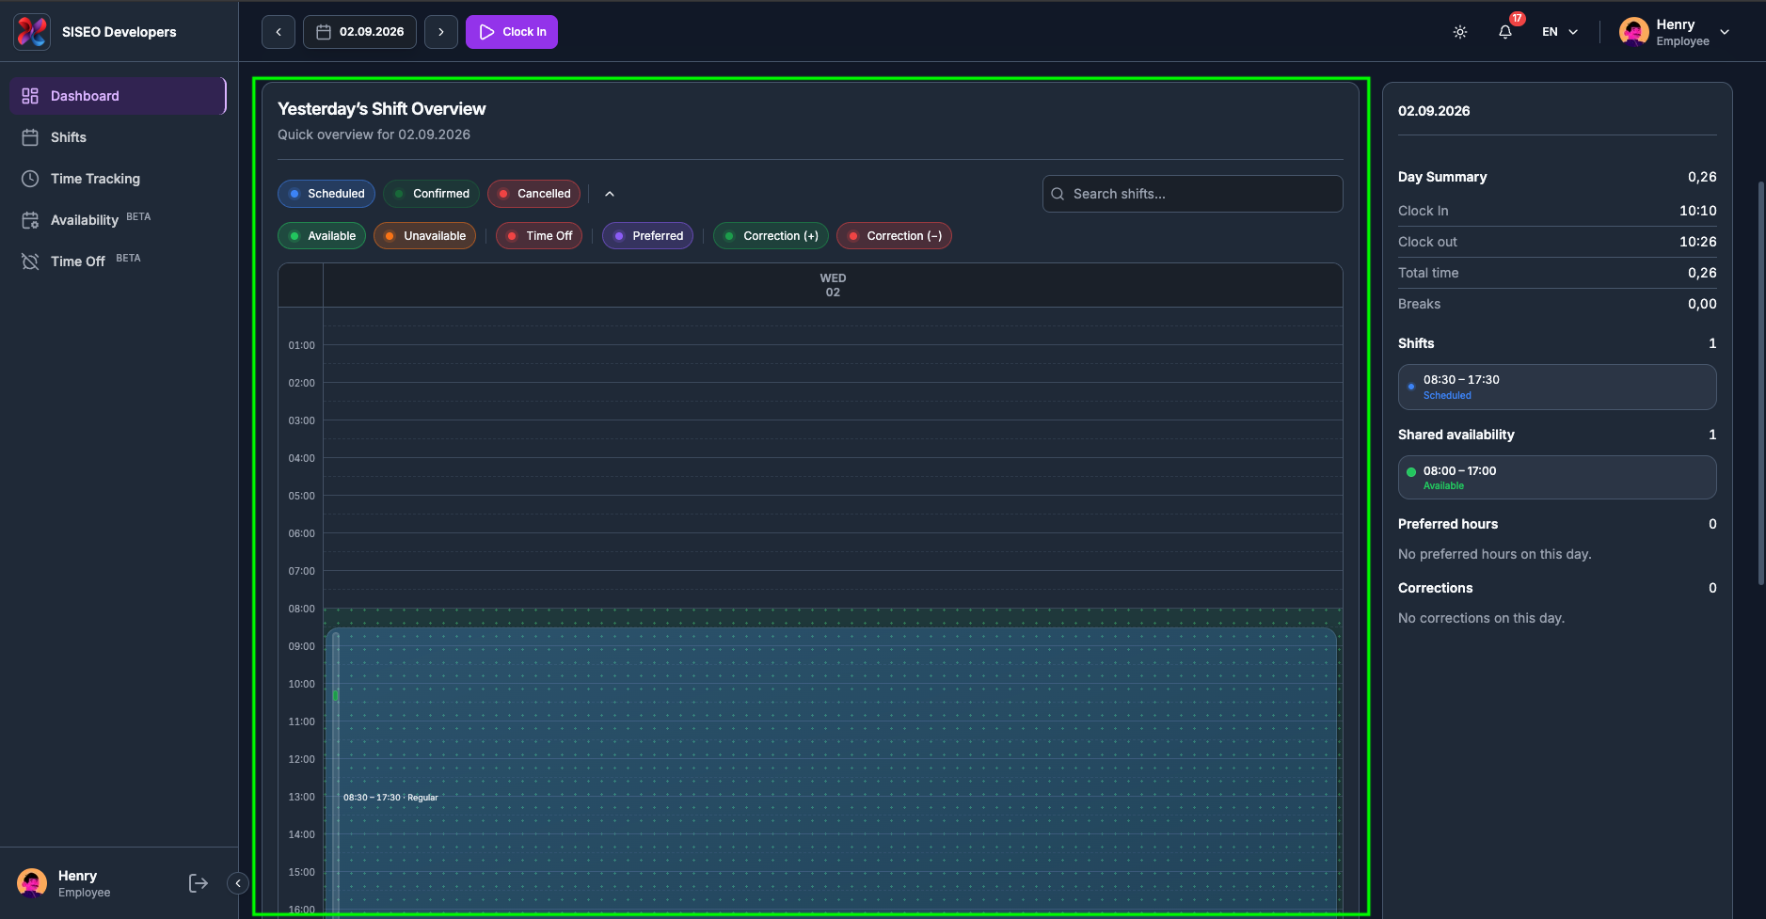Toggle the Correction (+) filter chip

coord(772,236)
